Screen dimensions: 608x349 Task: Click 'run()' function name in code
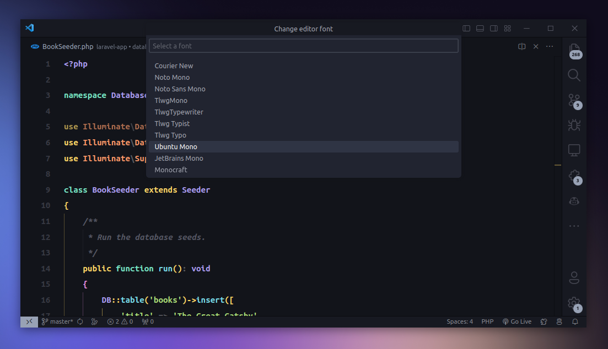point(170,269)
